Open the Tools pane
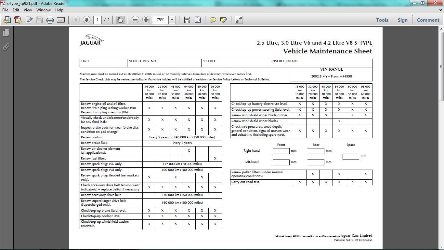 point(382,20)
